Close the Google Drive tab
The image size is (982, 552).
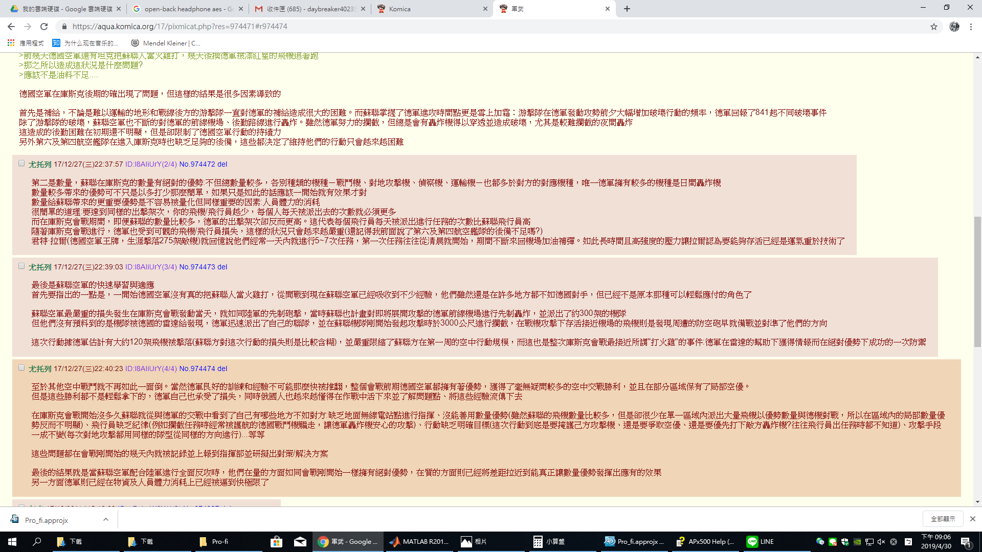[x=119, y=9]
